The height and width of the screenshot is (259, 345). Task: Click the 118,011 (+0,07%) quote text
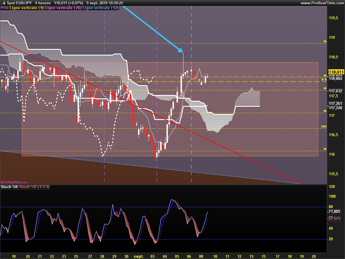pos(69,3)
